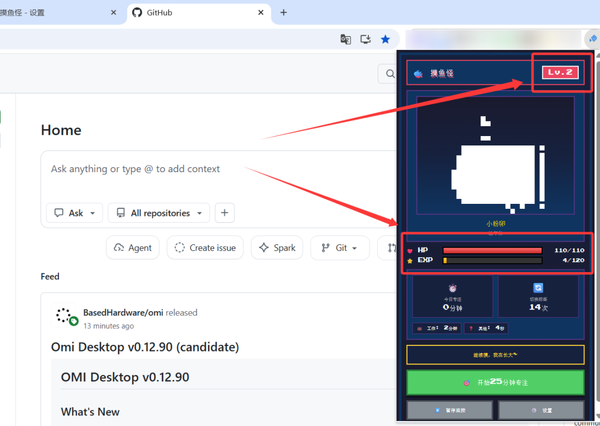Click the Spark button
Image resolution: width=600 pixels, height=426 pixels.
pos(277,248)
